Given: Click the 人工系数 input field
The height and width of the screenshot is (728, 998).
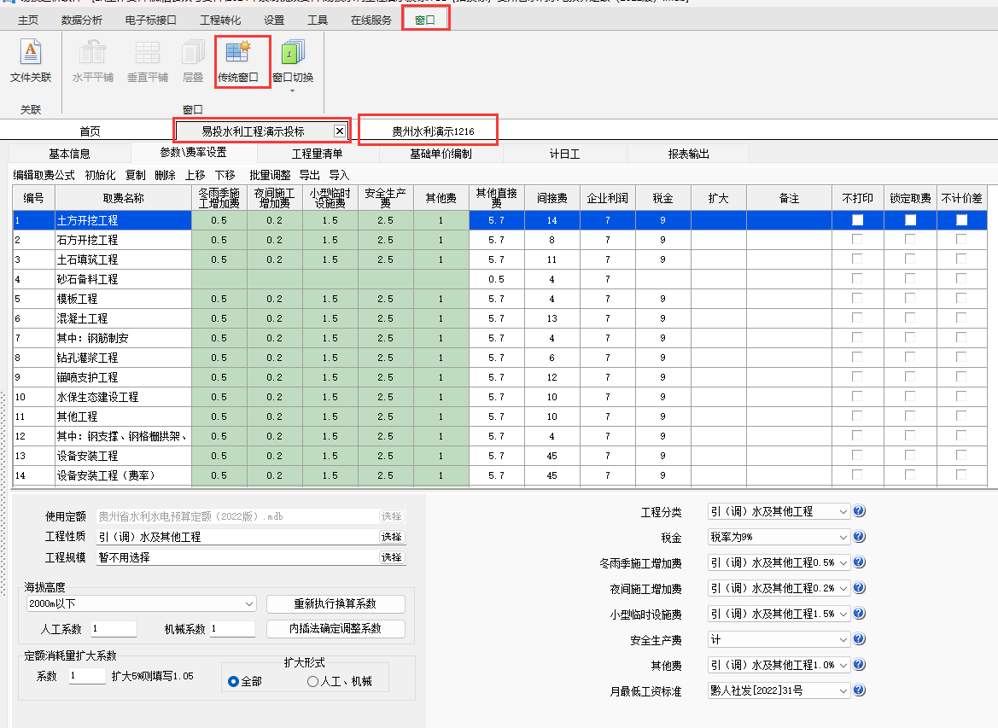Looking at the screenshot, I should 113,629.
